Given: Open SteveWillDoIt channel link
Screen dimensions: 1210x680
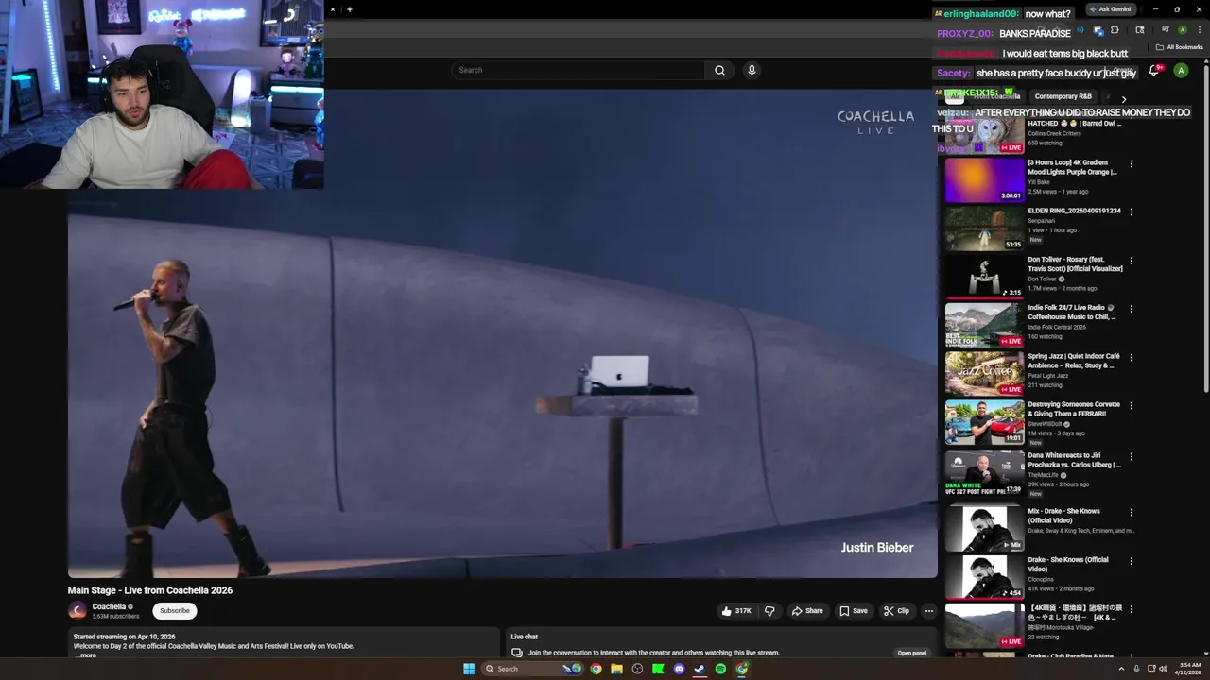Looking at the screenshot, I should click(x=1047, y=424).
